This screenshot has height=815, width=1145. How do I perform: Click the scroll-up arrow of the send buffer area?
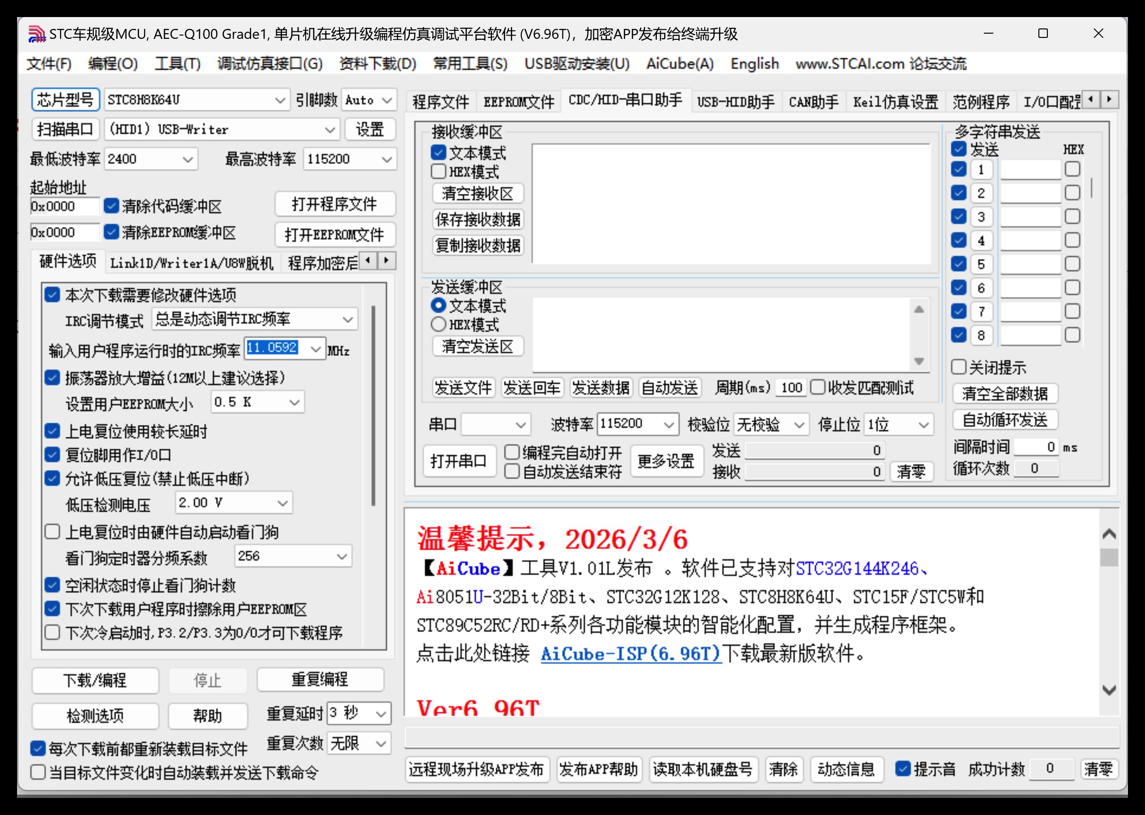pos(919,309)
